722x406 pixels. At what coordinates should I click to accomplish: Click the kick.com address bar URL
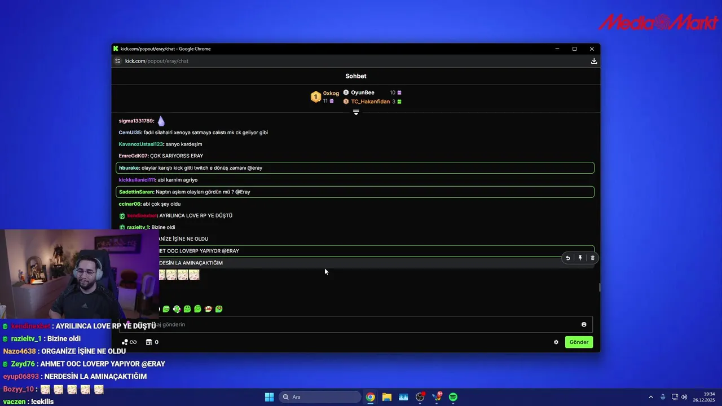tap(157, 61)
